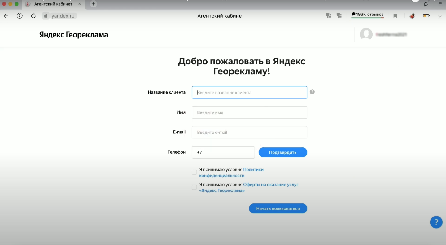The height and width of the screenshot is (245, 446).
Task: Open the Политики конфиденциальности link
Action: coord(231,173)
